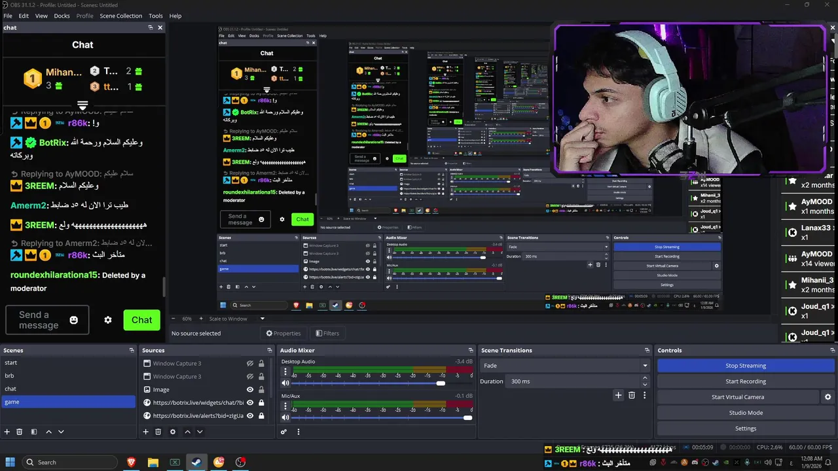Open source properties gear in Sources dock
The width and height of the screenshot is (838, 471).
[173, 432]
